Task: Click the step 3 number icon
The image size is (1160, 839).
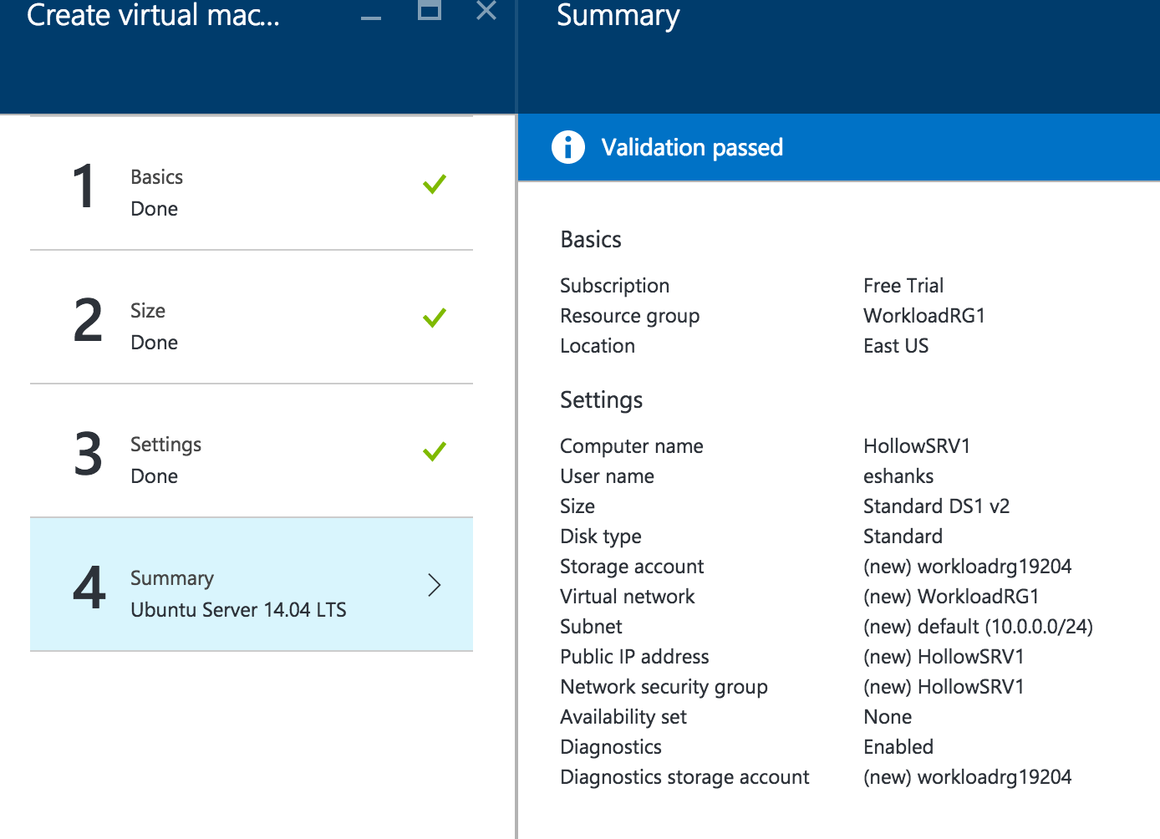Action: click(x=87, y=455)
